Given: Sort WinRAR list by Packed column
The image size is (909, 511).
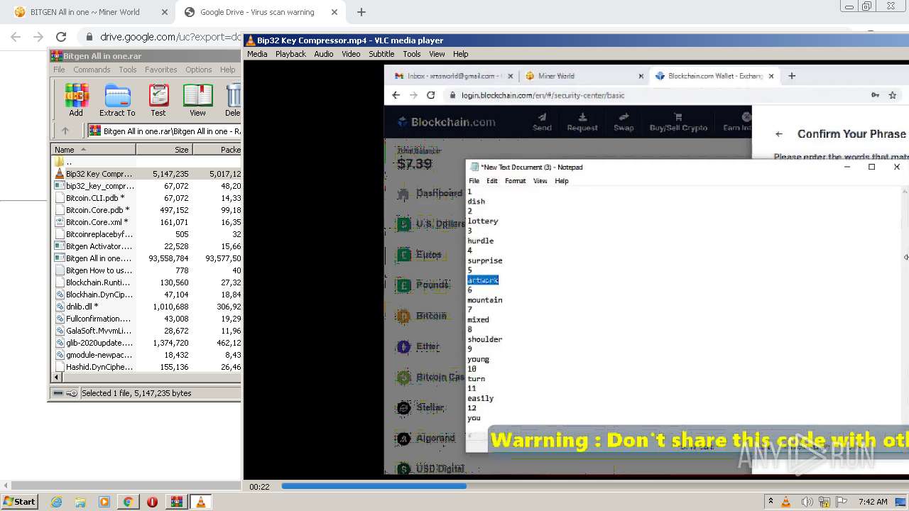Looking at the screenshot, I should pos(217,150).
